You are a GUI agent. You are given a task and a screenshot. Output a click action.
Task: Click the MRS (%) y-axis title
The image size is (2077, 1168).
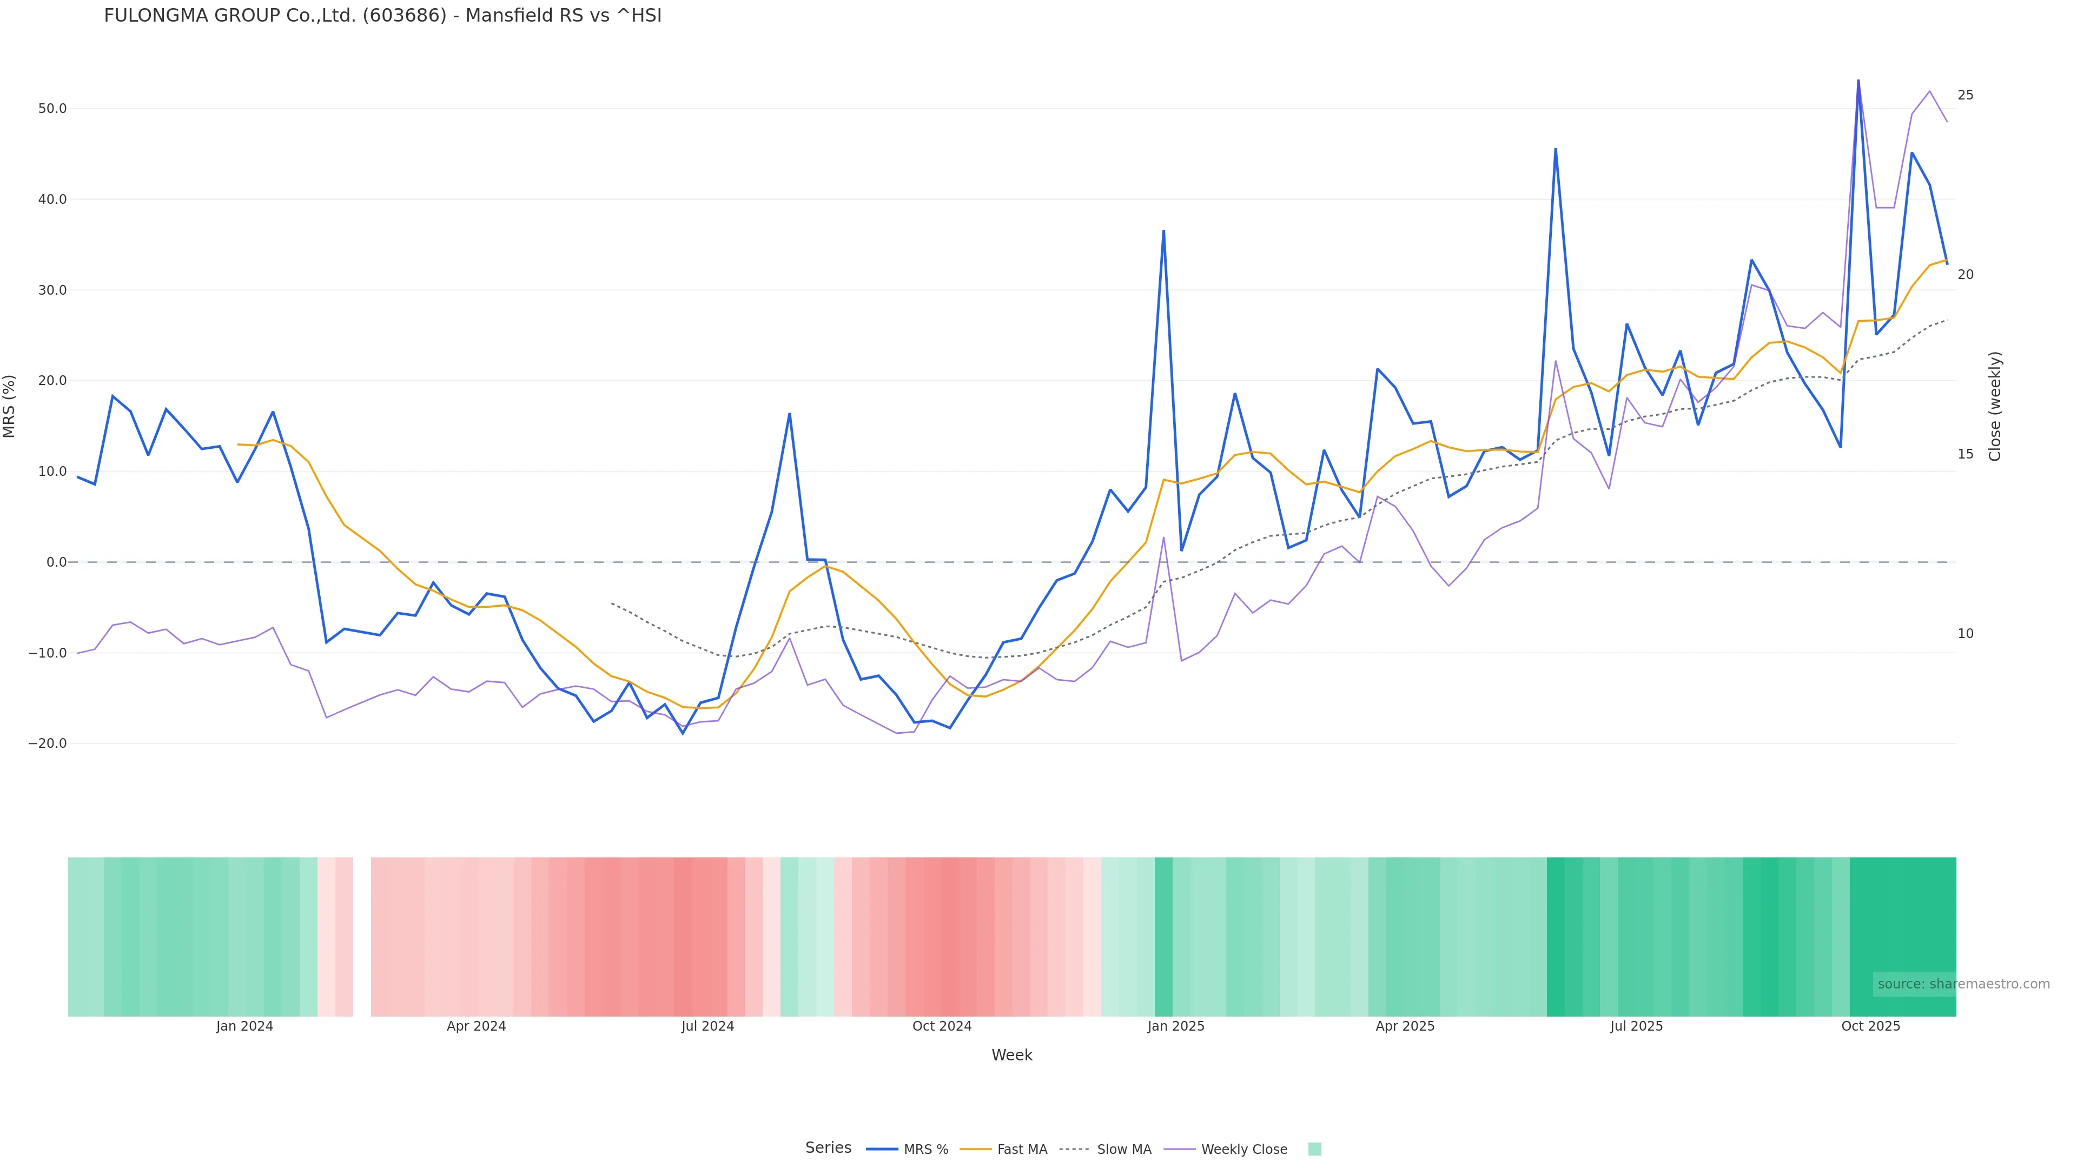coord(10,406)
